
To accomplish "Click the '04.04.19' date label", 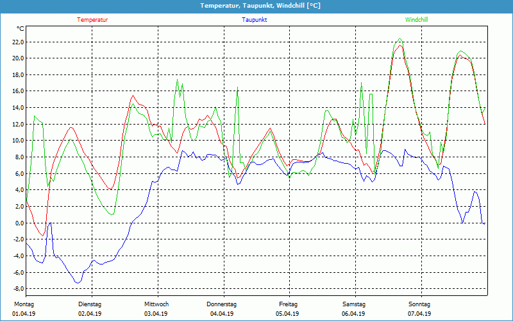I will tap(222, 314).
